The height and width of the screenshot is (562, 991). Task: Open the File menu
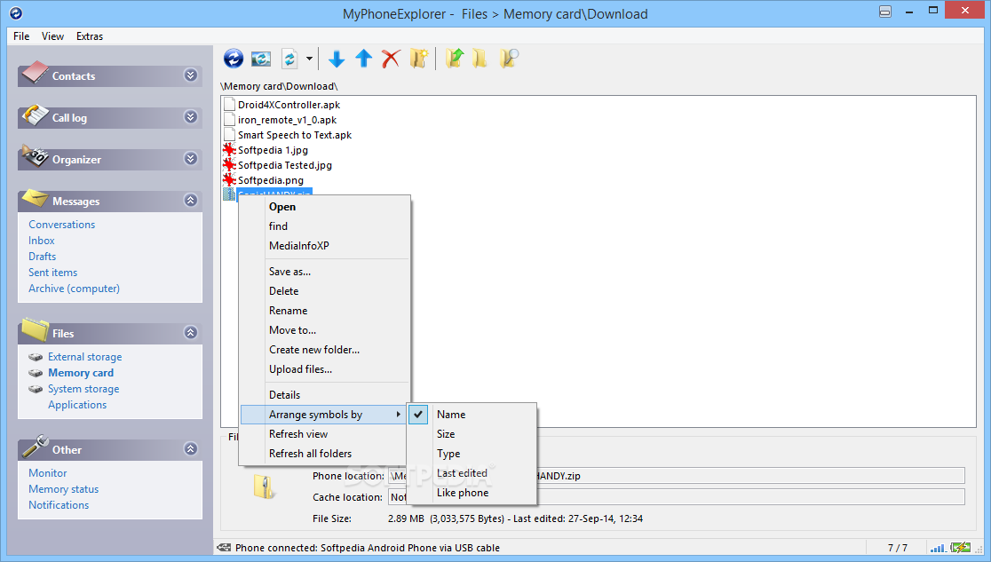[x=21, y=36]
